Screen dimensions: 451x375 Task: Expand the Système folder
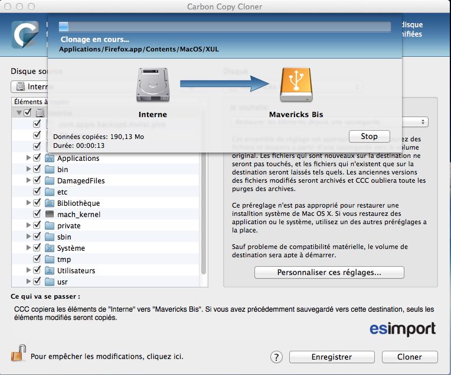coord(28,248)
